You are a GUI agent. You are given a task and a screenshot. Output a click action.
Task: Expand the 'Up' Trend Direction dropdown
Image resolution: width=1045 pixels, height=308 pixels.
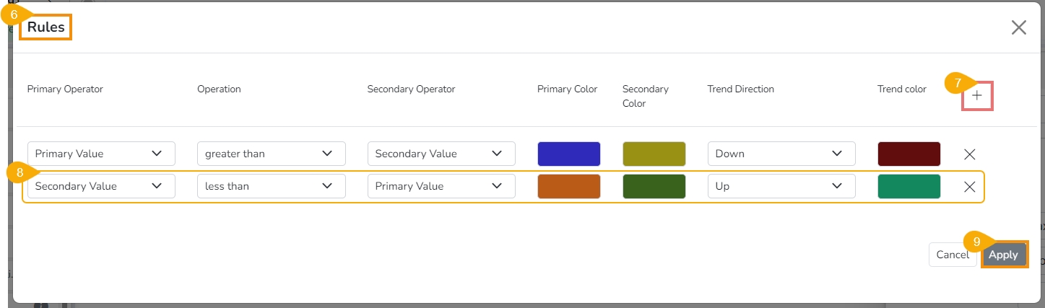tap(781, 186)
